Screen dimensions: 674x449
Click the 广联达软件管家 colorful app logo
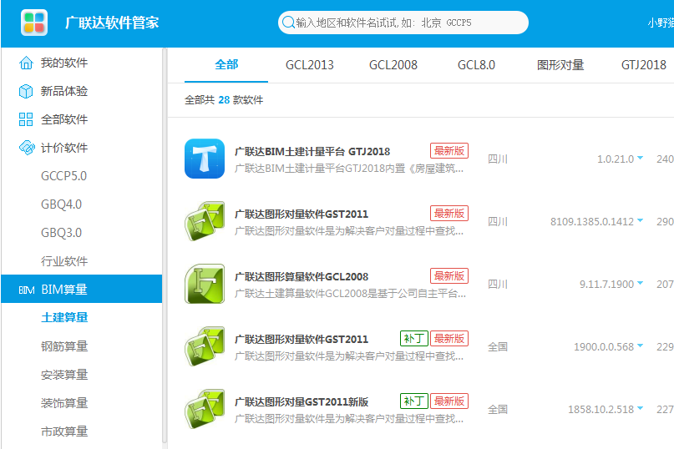34,23
